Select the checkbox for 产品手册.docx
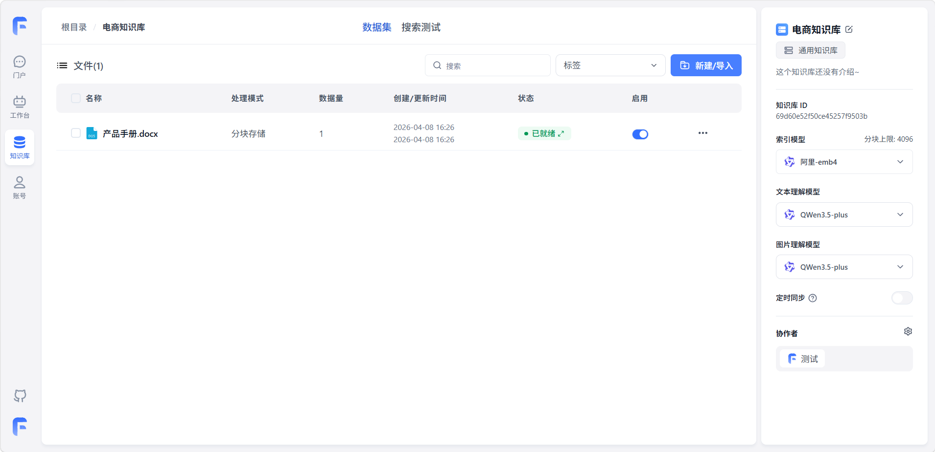This screenshot has width=935, height=452. pos(76,133)
